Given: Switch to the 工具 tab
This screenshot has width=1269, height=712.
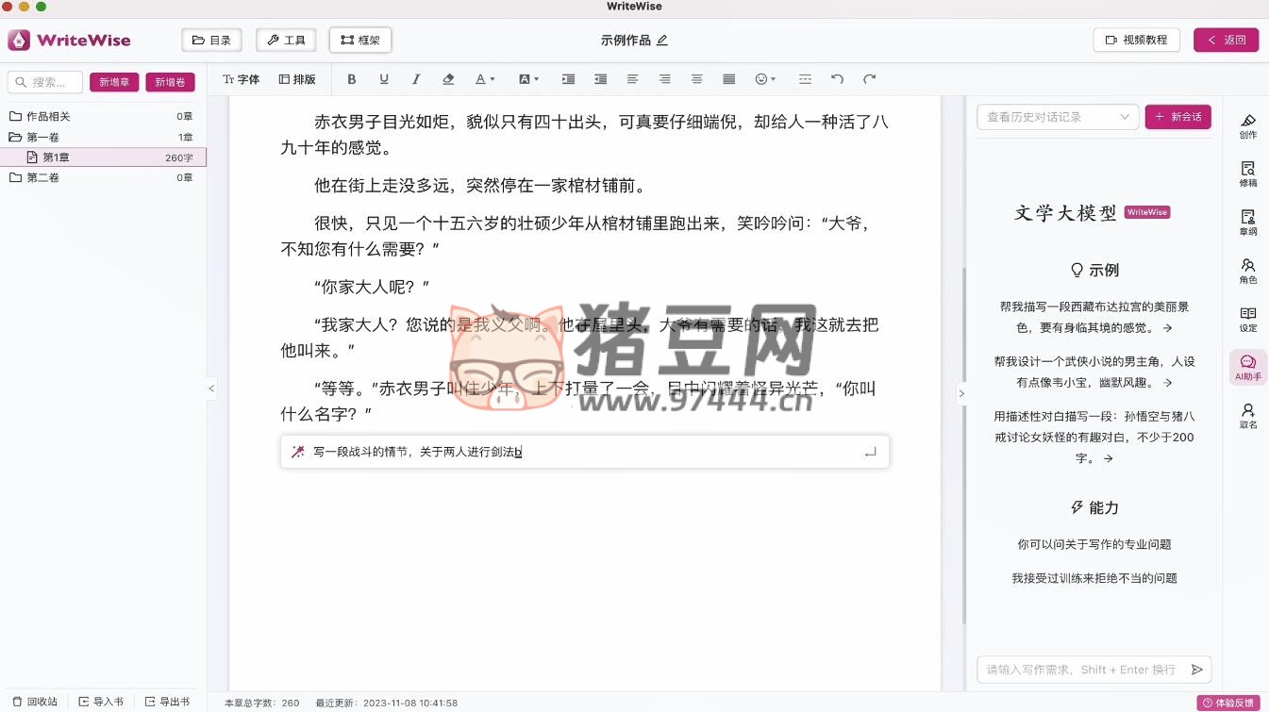Looking at the screenshot, I should (x=286, y=40).
